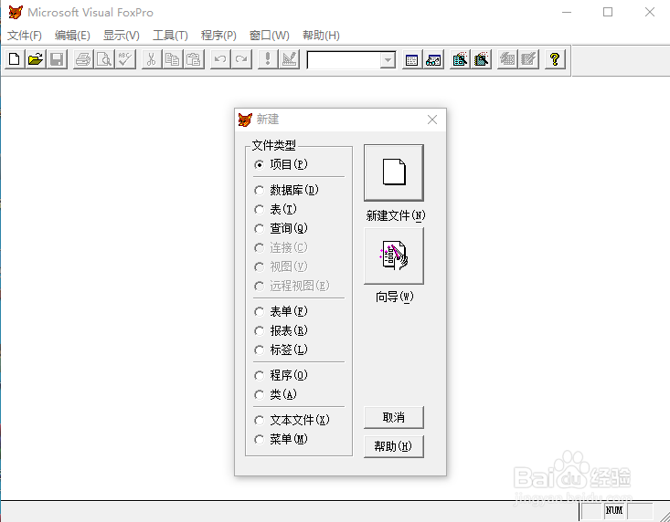Viewport: 670px width, 522px height.
Task: Select the 标签(L) radio option
Action: [281, 350]
